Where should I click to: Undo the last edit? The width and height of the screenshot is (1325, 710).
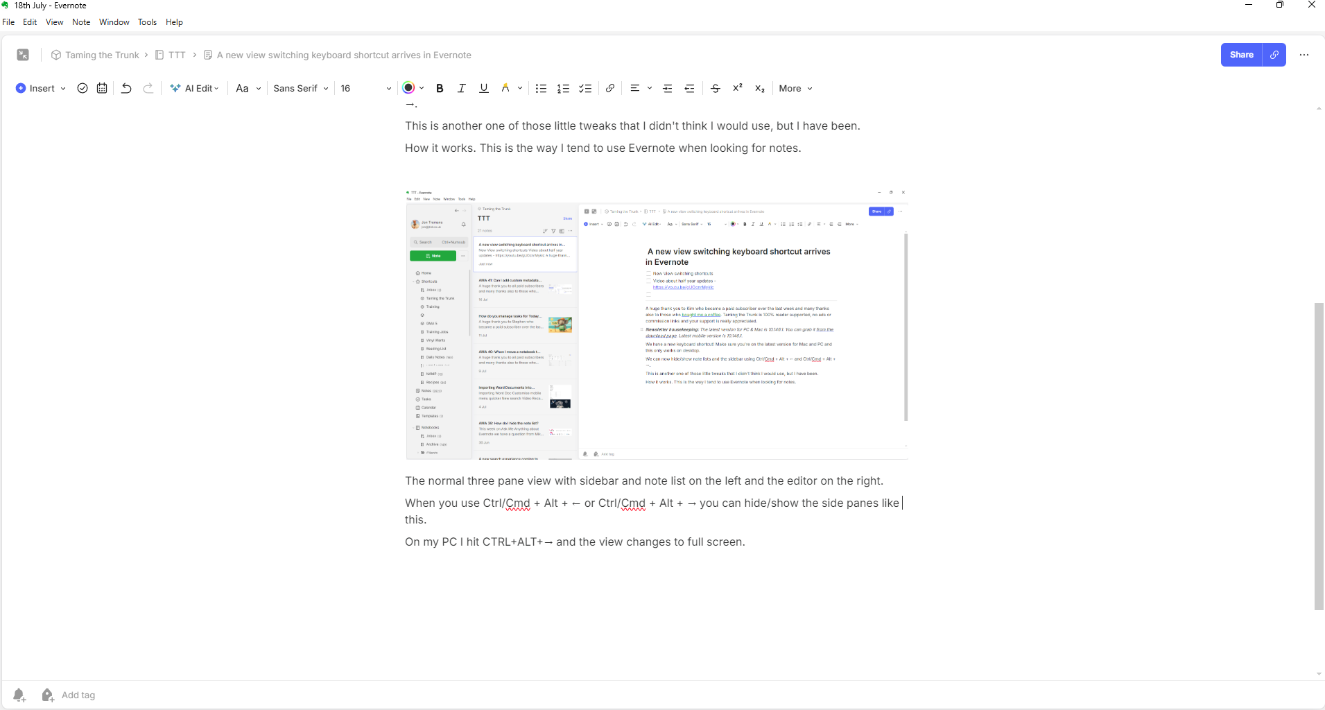coord(126,88)
